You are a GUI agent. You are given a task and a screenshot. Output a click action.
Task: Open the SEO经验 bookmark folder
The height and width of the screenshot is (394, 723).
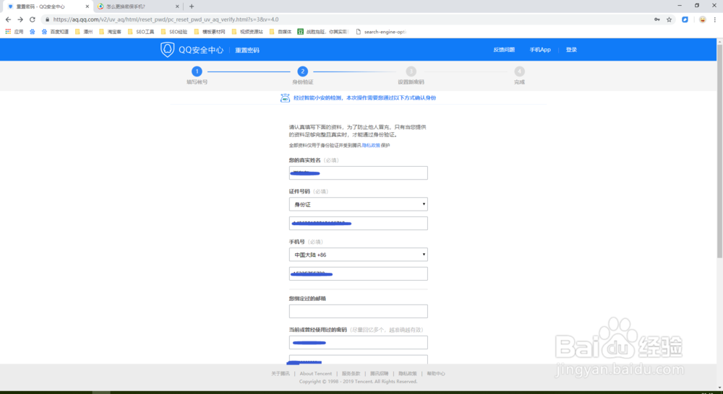point(174,32)
